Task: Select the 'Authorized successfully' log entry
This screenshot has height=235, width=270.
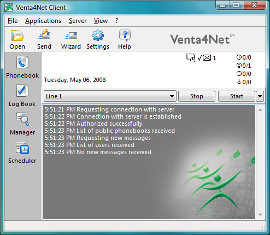Action: 93,124
